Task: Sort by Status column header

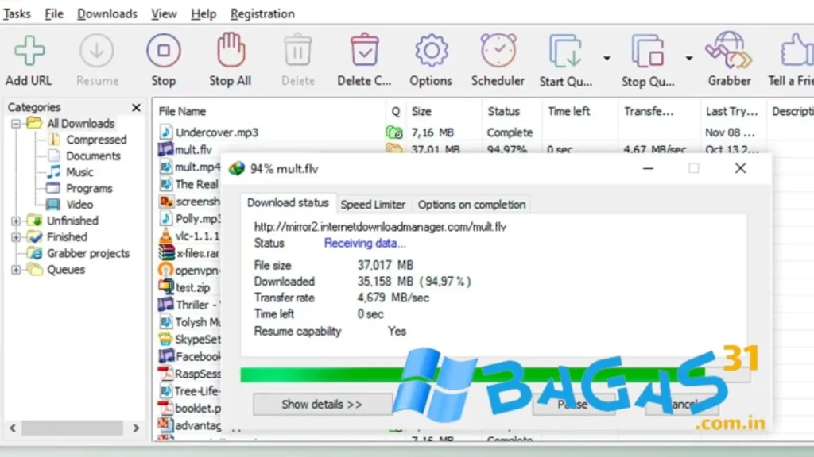Action: click(503, 111)
